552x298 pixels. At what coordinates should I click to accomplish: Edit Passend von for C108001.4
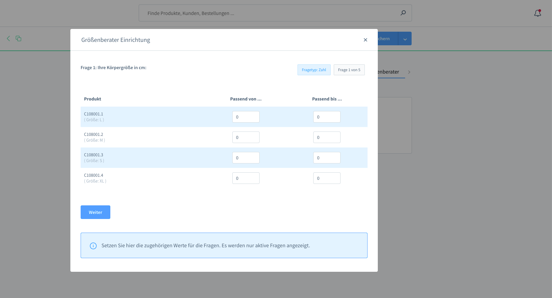(x=246, y=178)
